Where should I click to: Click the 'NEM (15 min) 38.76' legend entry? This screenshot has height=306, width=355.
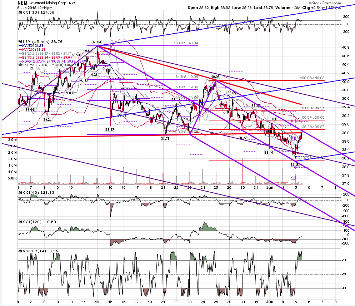click(x=41, y=42)
